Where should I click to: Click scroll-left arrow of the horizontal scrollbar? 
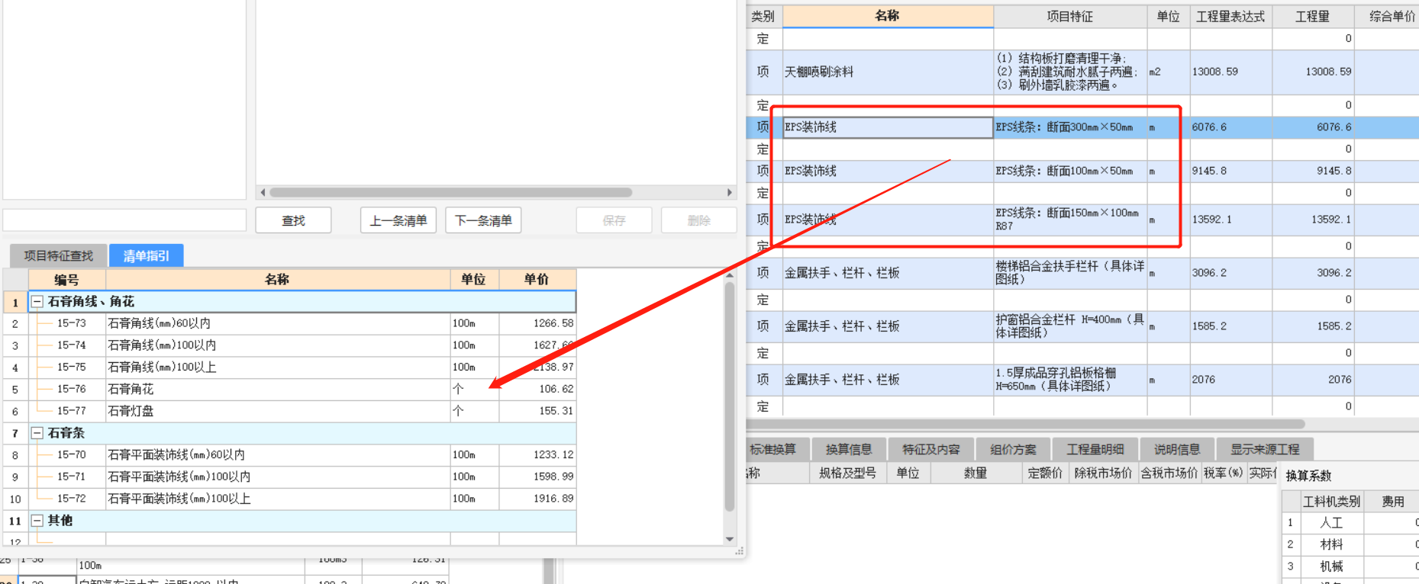point(263,192)
